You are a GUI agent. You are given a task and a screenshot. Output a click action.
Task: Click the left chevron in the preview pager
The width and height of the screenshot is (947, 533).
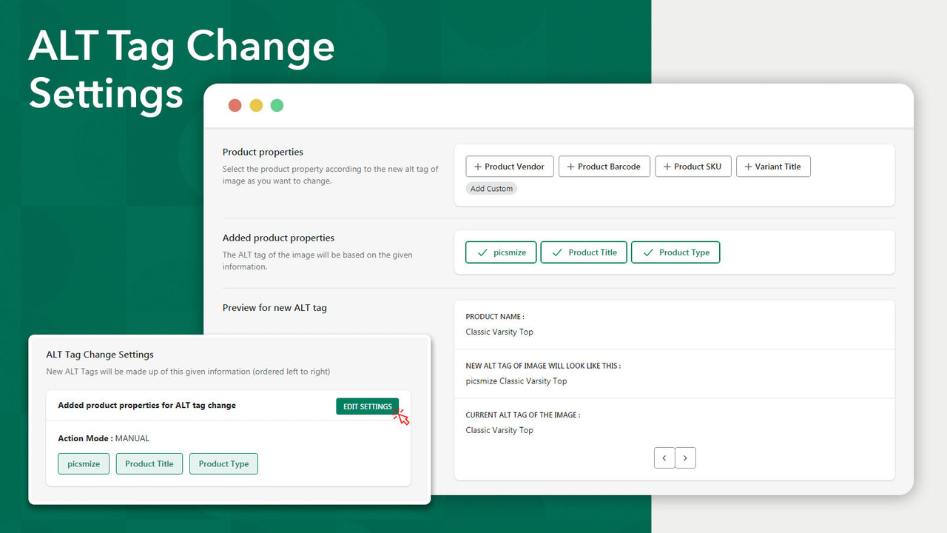(x=664, y=457)
